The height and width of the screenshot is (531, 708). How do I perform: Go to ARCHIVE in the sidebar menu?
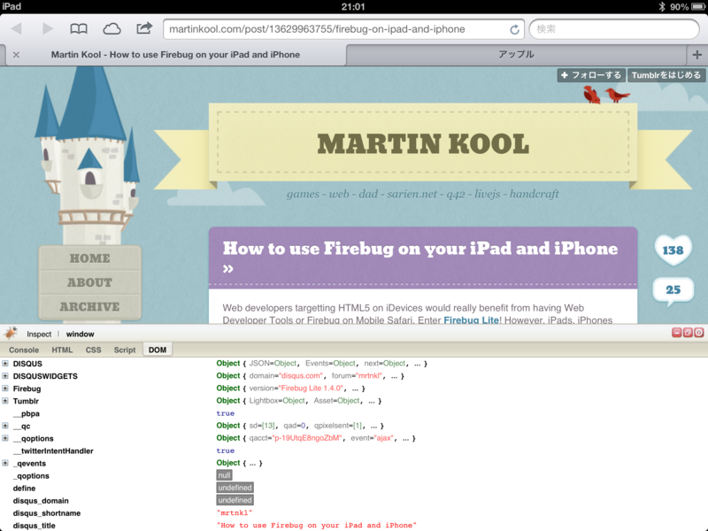pos(90,307)
